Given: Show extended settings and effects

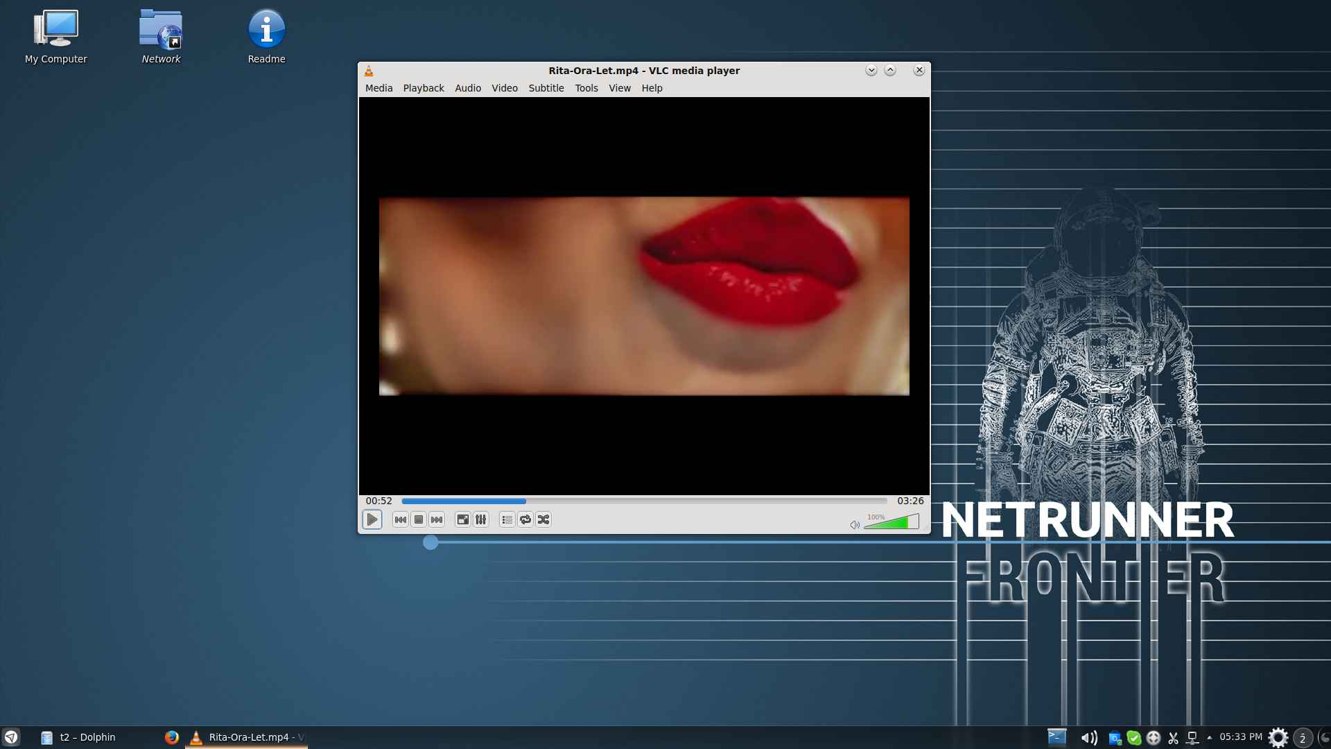Looking at the screenshot, I should point(480,519).
